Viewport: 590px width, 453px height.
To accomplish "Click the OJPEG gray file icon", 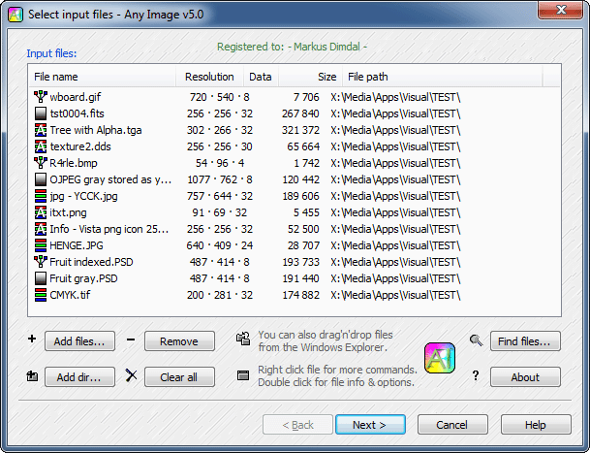I will pos(41,179).
